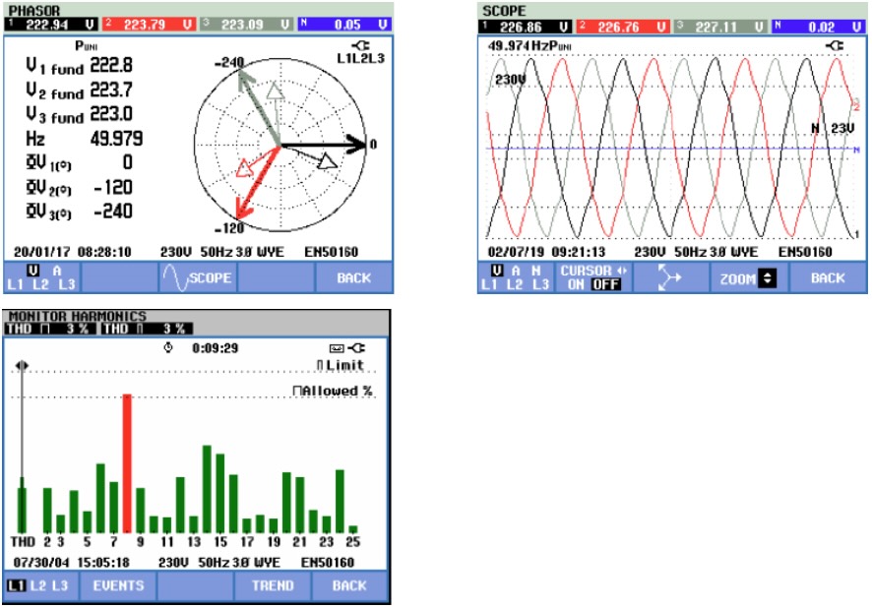
Task: Click the gray -240 phasor arrowhead
Action: (x=244, y=79)
